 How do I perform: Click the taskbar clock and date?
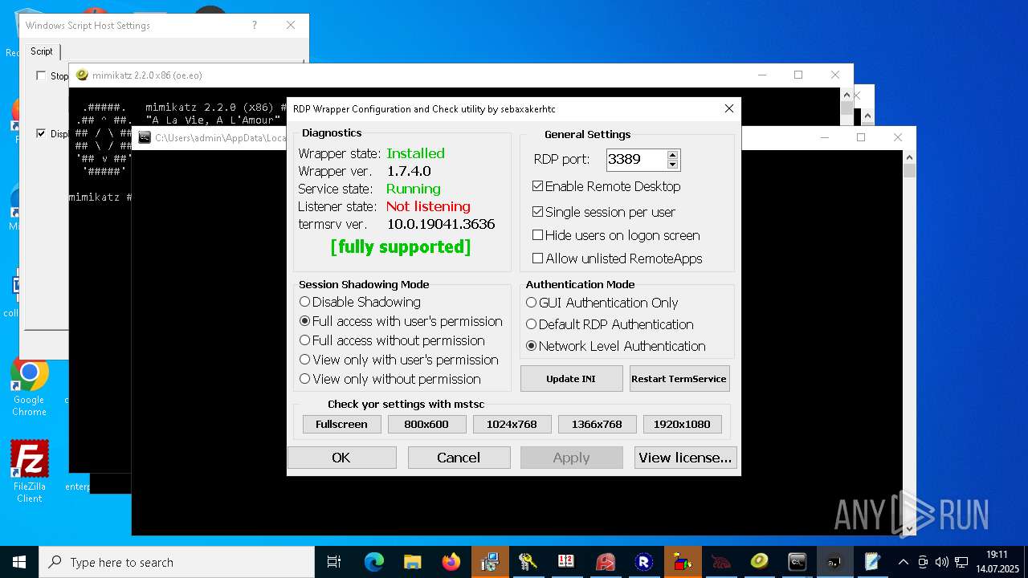[997, 562]
